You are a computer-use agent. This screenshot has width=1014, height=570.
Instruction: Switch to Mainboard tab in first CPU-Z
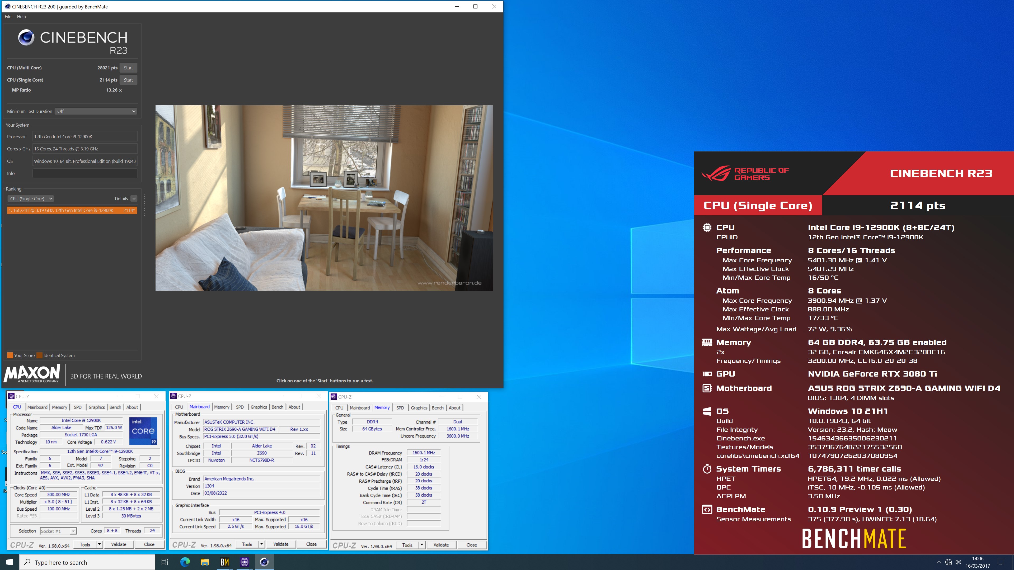37,407
